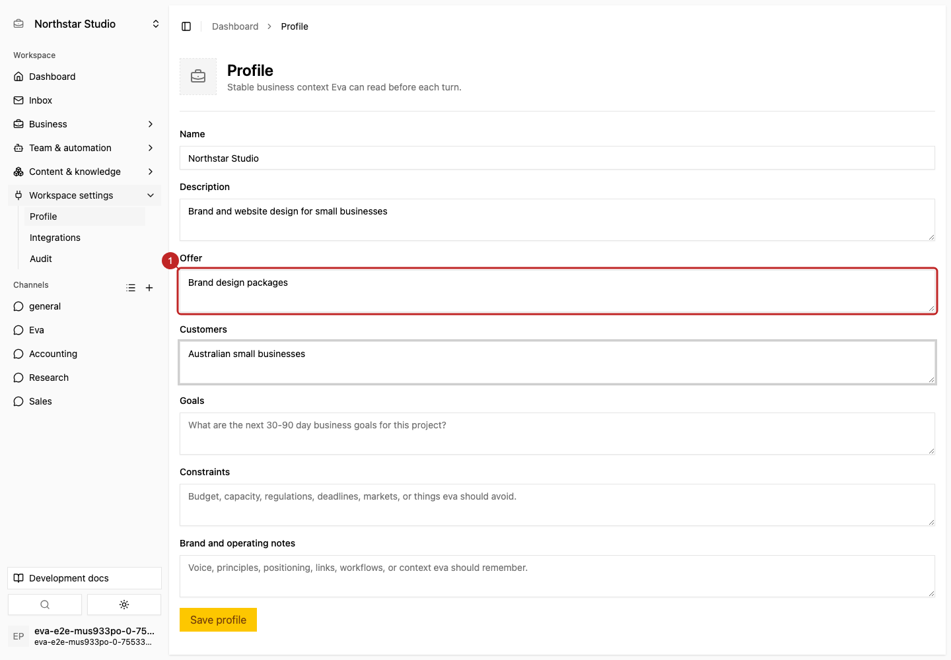Toggle the sidebar panel icon
Image resolution: width=951 pixels, height=660 pixels.
click(x=186, y=26)
